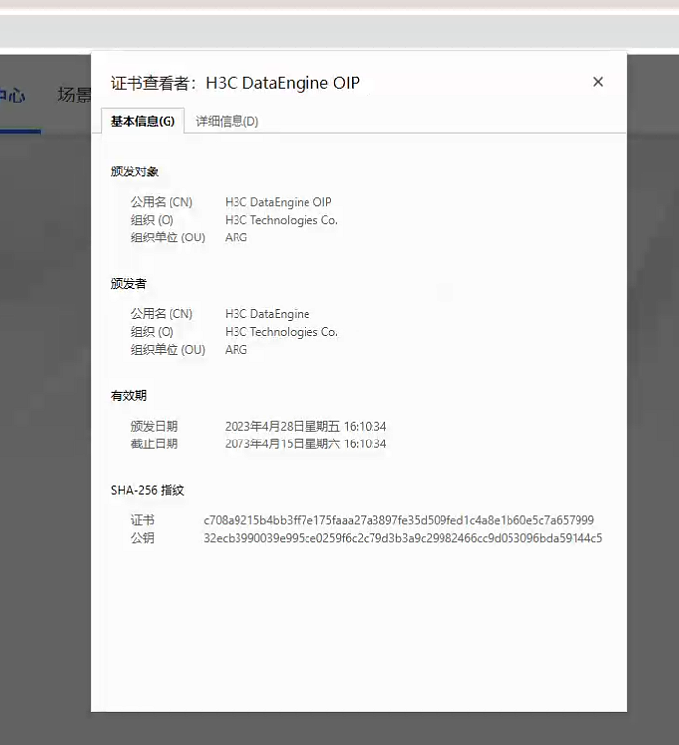The width and height of the screenshot is (679, 745).
Task: Select the 场景 tab behind the dialog
Action: 74,96
